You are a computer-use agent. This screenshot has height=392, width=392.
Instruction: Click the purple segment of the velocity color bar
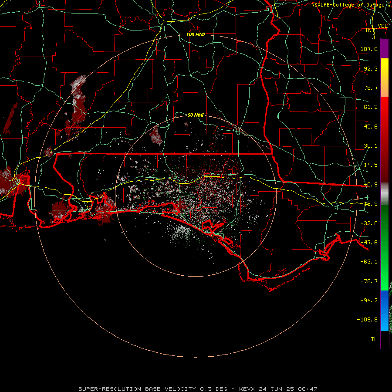point(385,48)
